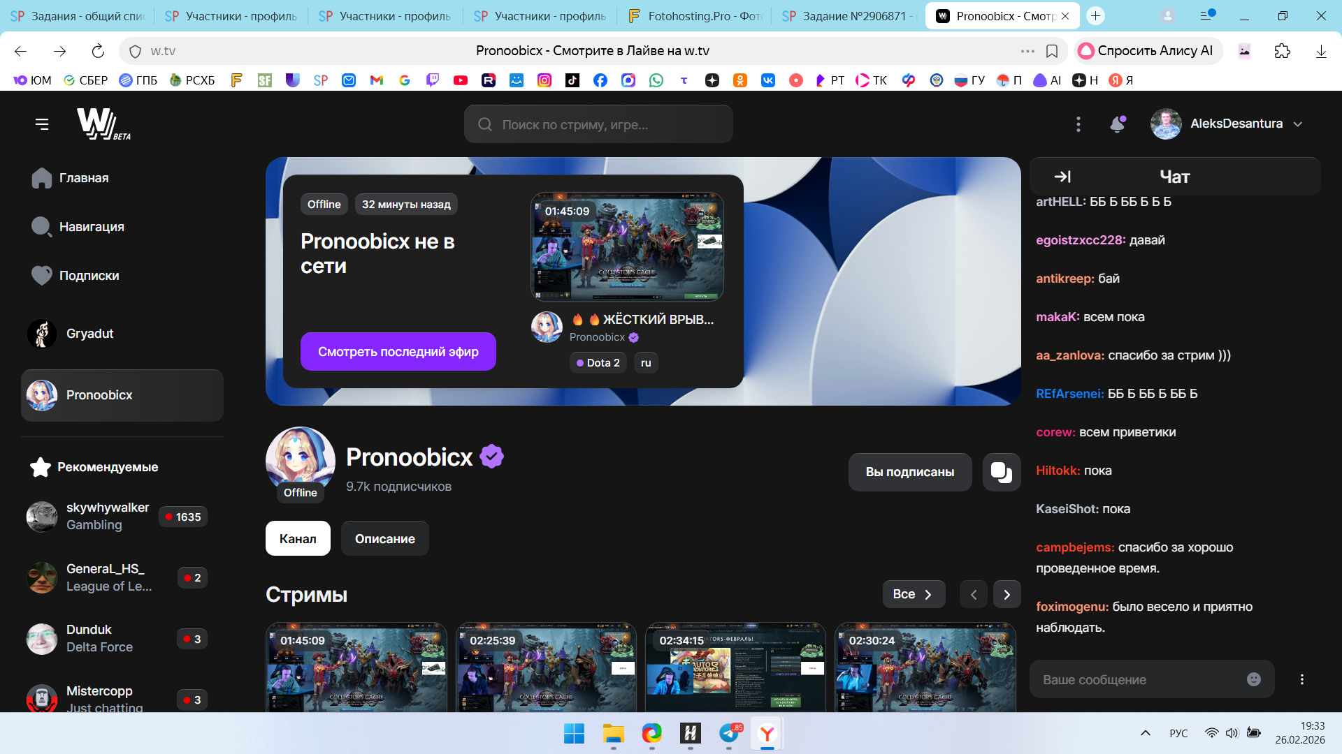The height and width of the screenshot is (754, 1342).
Task: Bookmark the page in the address bar
Action: pyautogui.click(x=1051, y=51)
